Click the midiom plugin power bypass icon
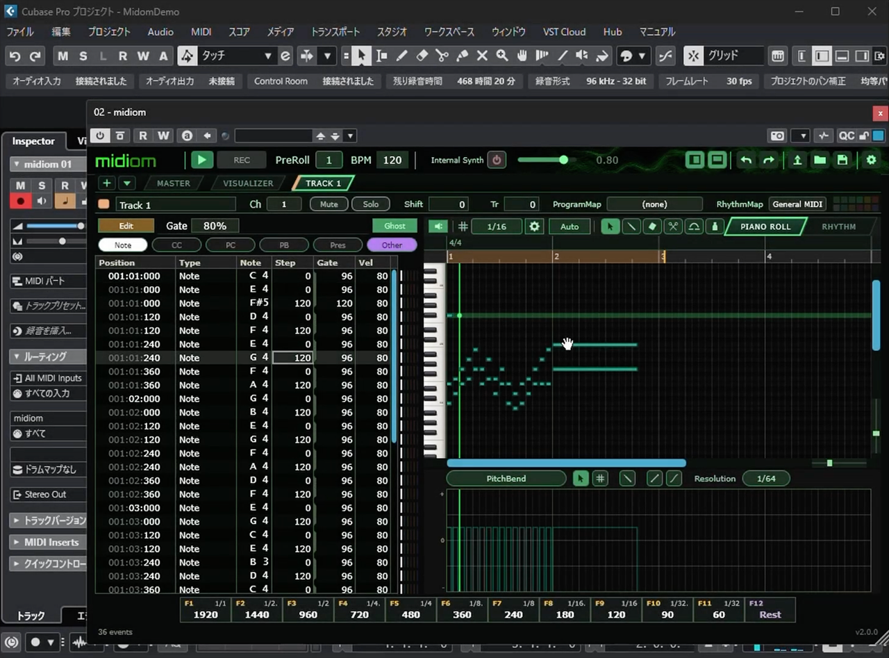 click(x=101, y=135)
